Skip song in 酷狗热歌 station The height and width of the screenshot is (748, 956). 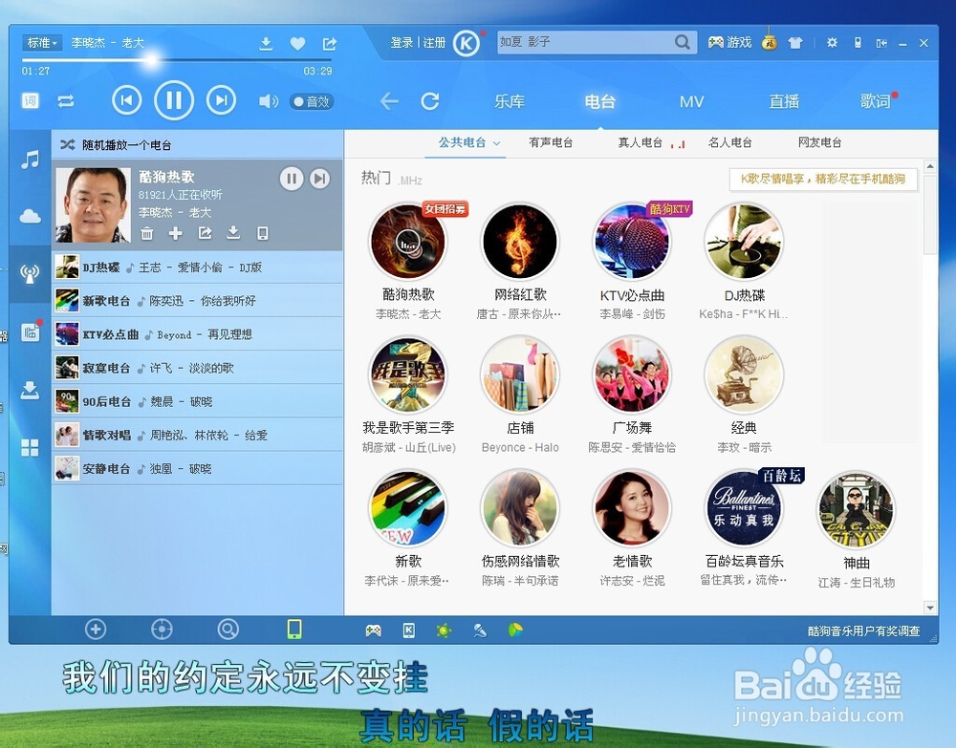tap(319, 179)
